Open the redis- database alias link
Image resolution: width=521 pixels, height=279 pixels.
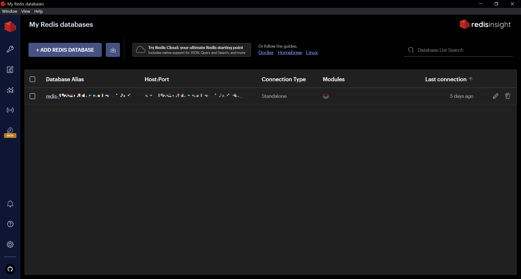[x=89, y=96]
